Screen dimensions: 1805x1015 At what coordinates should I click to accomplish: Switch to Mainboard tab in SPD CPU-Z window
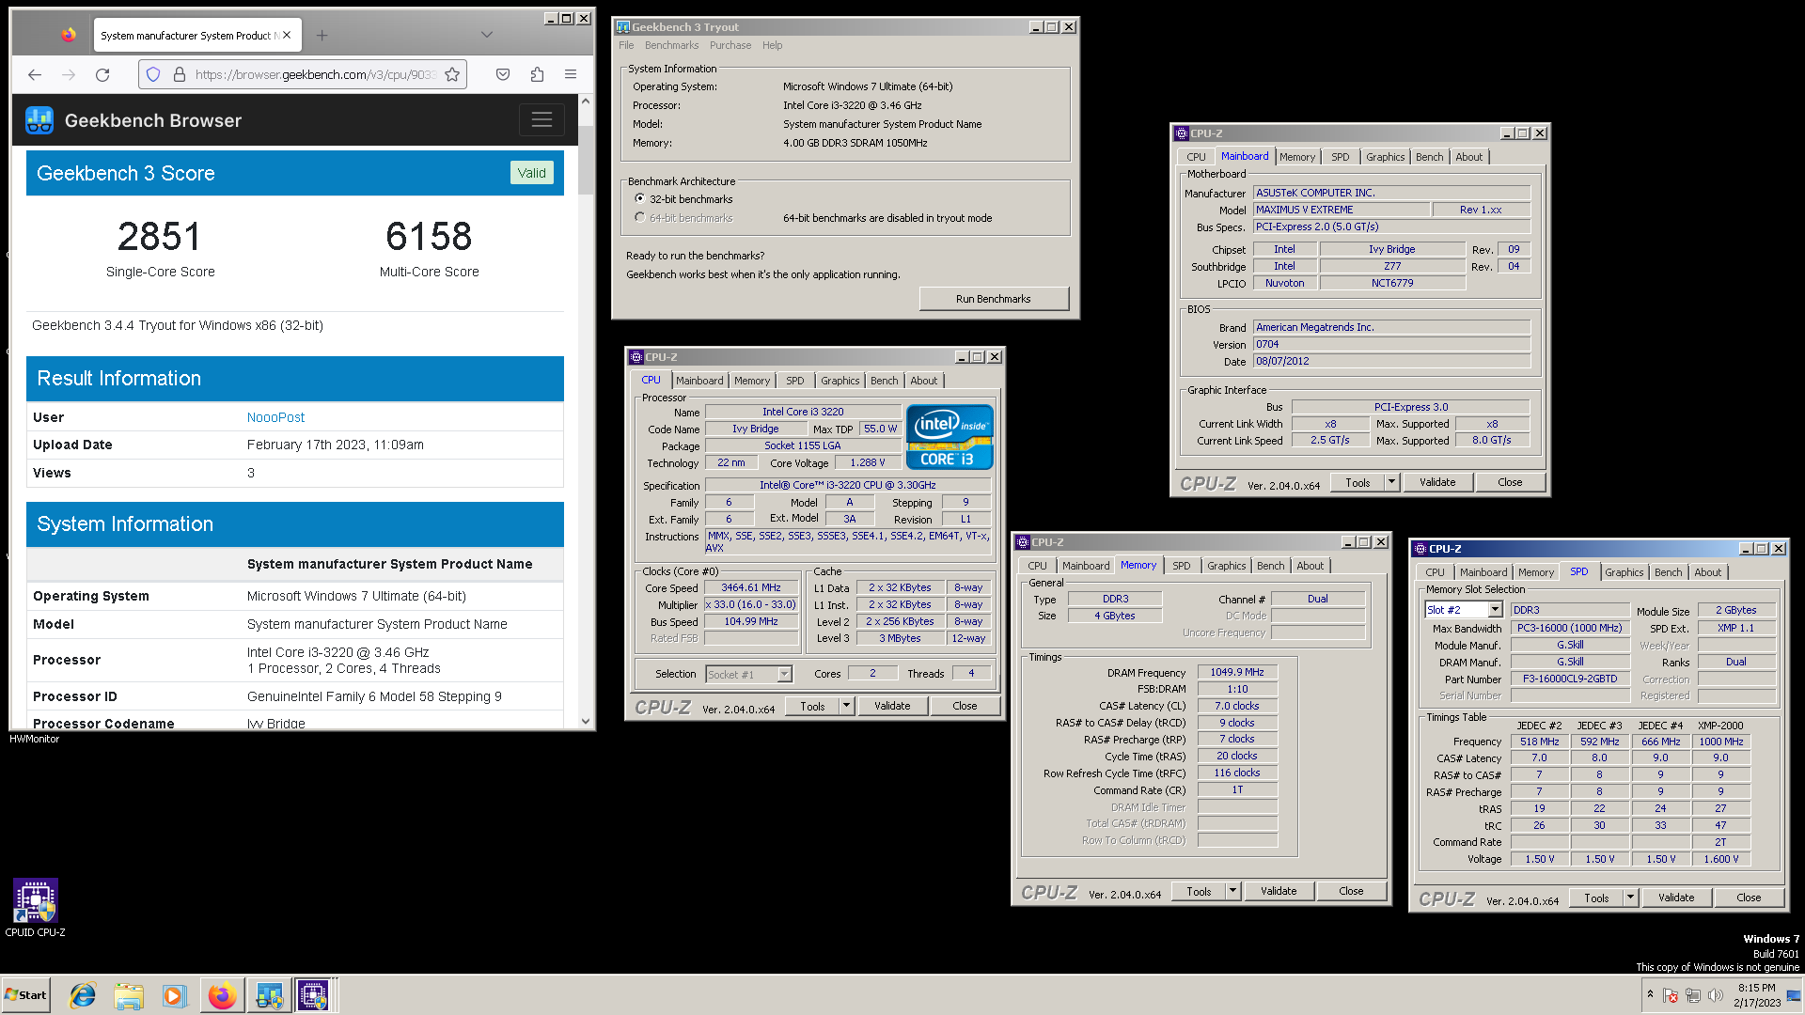pos(1483,572)
